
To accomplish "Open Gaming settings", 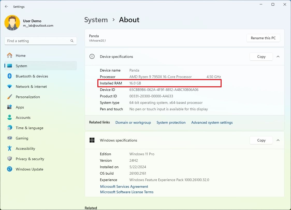I will [x=22, y=138].
